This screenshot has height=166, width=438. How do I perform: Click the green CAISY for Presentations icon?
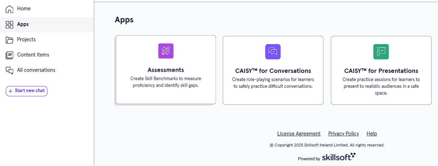pyautogui.click(x=381, y=52)
